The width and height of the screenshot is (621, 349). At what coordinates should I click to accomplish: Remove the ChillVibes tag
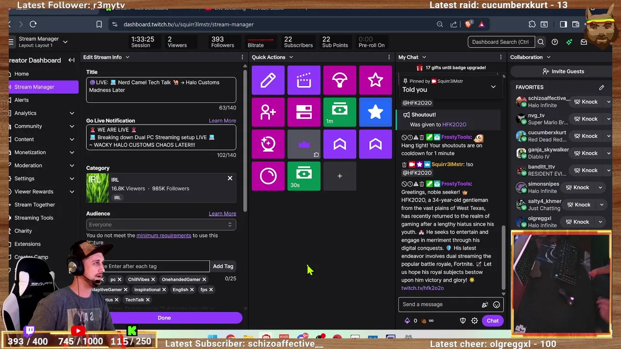(153, 279)
